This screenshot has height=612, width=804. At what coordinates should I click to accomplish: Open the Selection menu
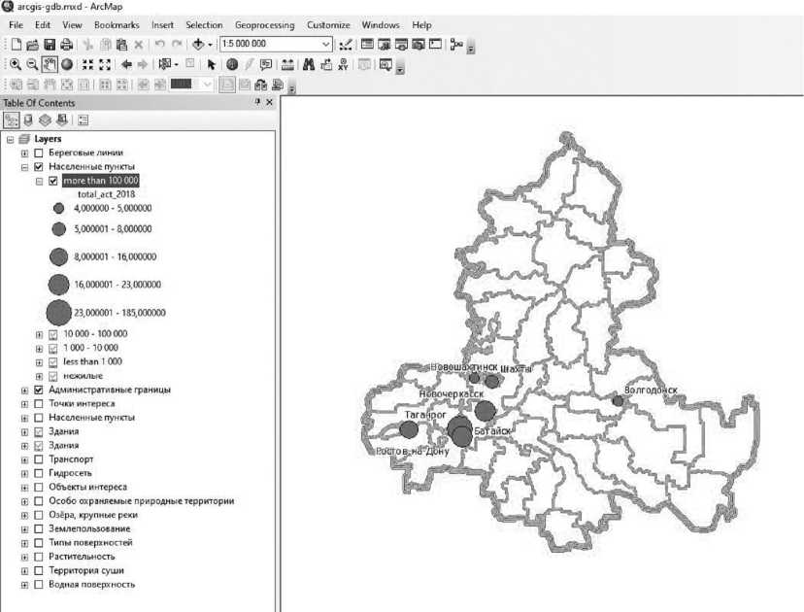(204, 25)
